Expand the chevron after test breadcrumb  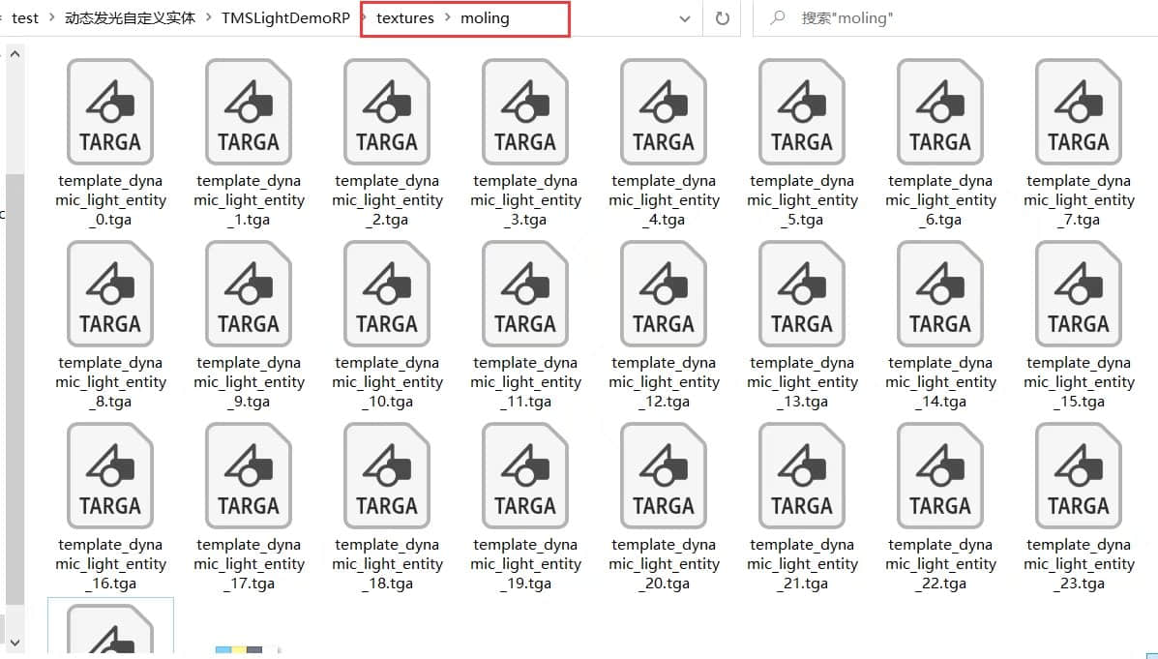(51, 17)
